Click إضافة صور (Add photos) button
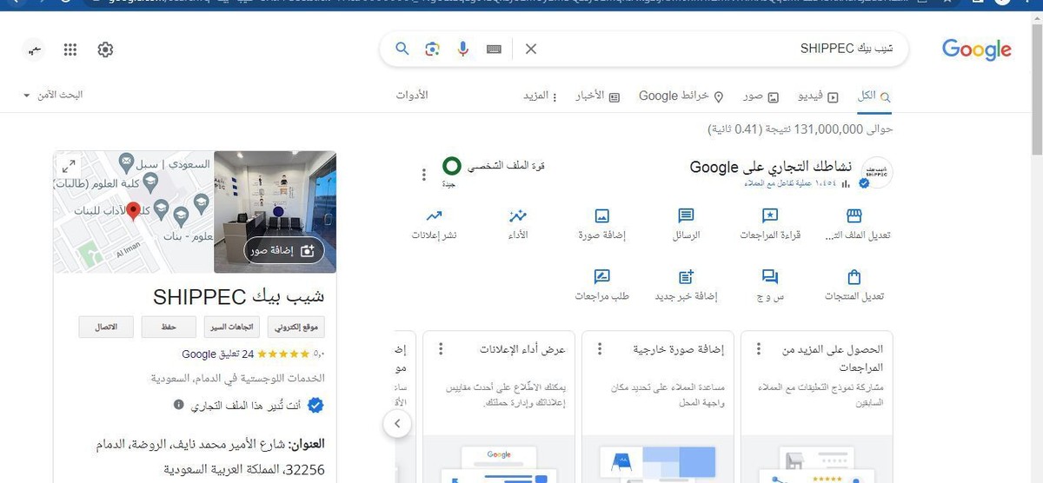Viewport: 1043px width, 483px height. (x=283, y=250)
